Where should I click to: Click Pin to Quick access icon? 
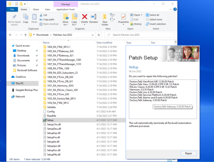coord(14,17)
